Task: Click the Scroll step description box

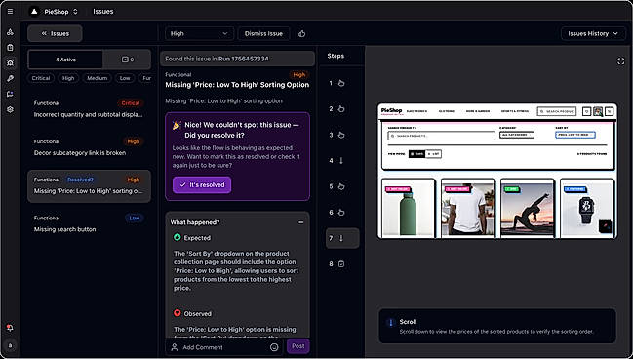Action: 497,326
